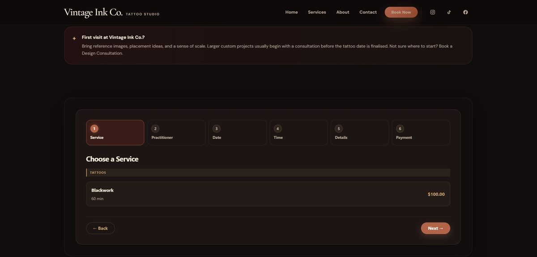Click the sparkle icon in first visit notice
The width and height of the screenshot is (537, 257).
pos(74,39)
